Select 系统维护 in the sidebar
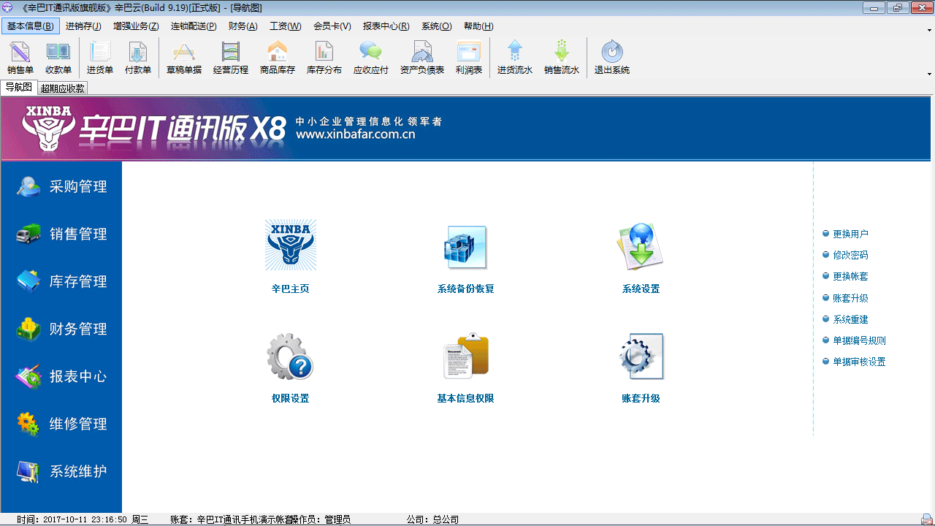Viewport: 935px width, 526px height. tap(61, 472)
